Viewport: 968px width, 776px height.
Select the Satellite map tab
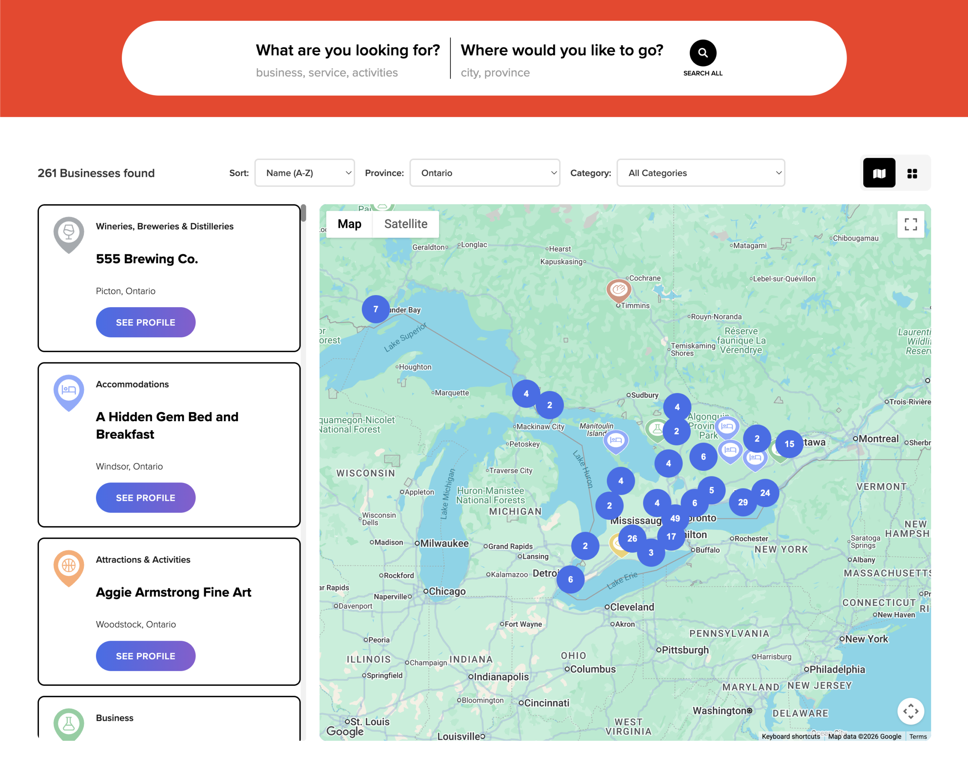(x=405, y=224)
